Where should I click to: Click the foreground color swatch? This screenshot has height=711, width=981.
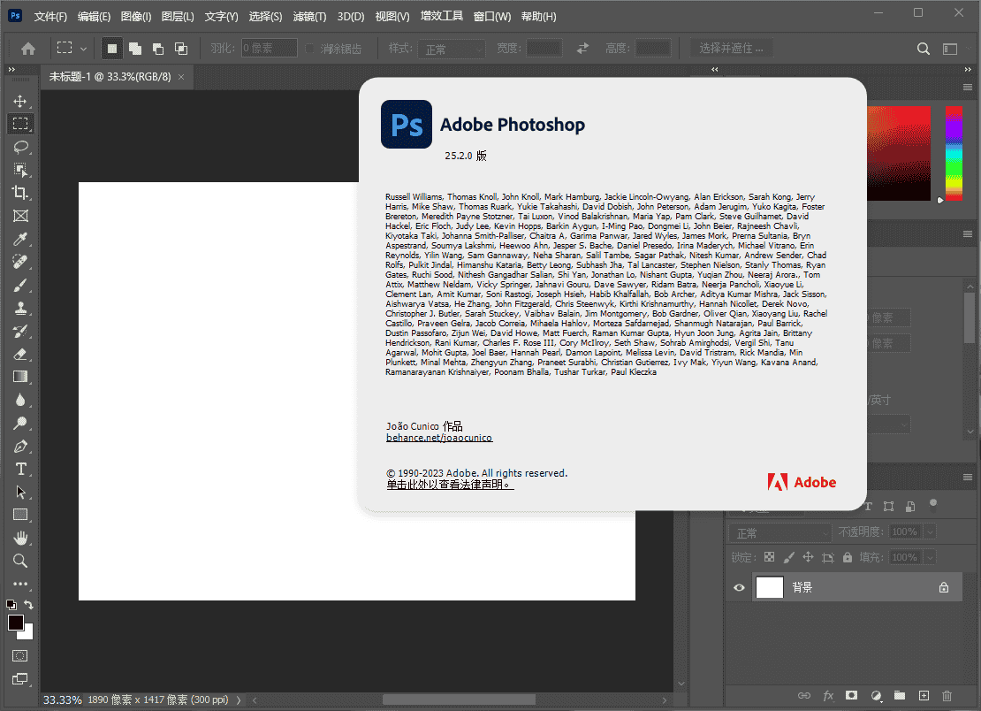pos(16,623)
